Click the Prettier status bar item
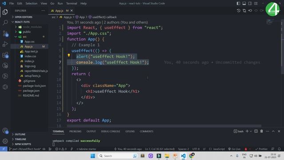 261,149
